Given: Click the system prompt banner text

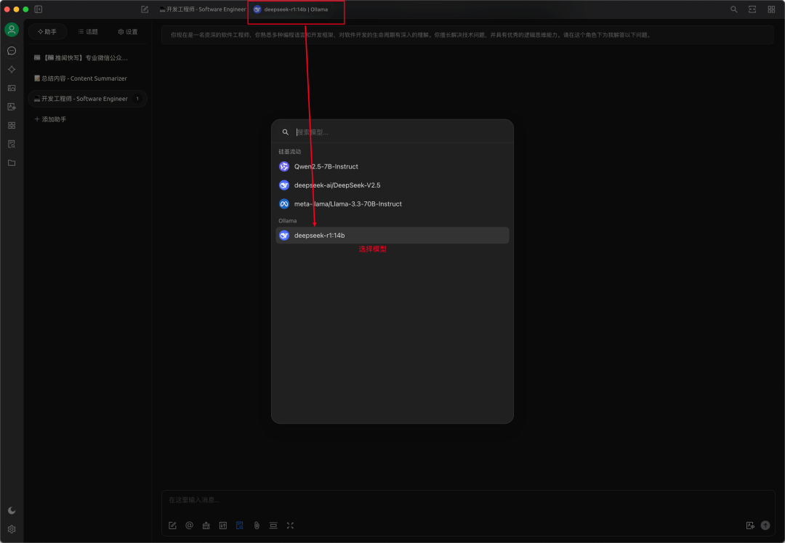Looking at the screenshot, I should 411,35.
